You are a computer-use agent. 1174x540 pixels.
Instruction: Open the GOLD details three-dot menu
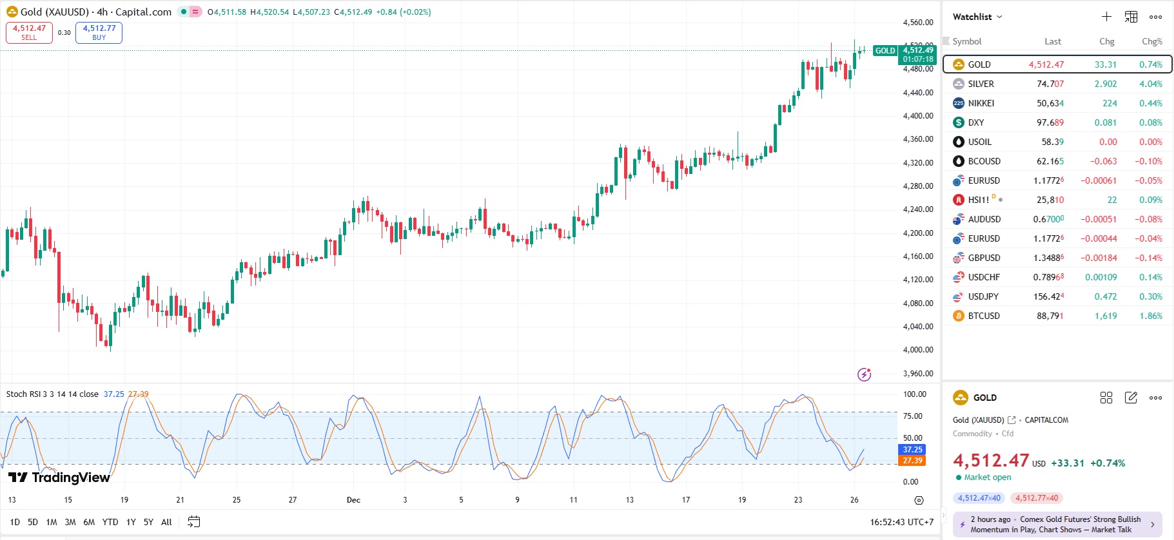pyautogui.click(x=1155, y=398)
